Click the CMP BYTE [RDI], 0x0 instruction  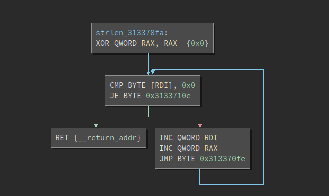pyautogui.click(x=152, y=85)
